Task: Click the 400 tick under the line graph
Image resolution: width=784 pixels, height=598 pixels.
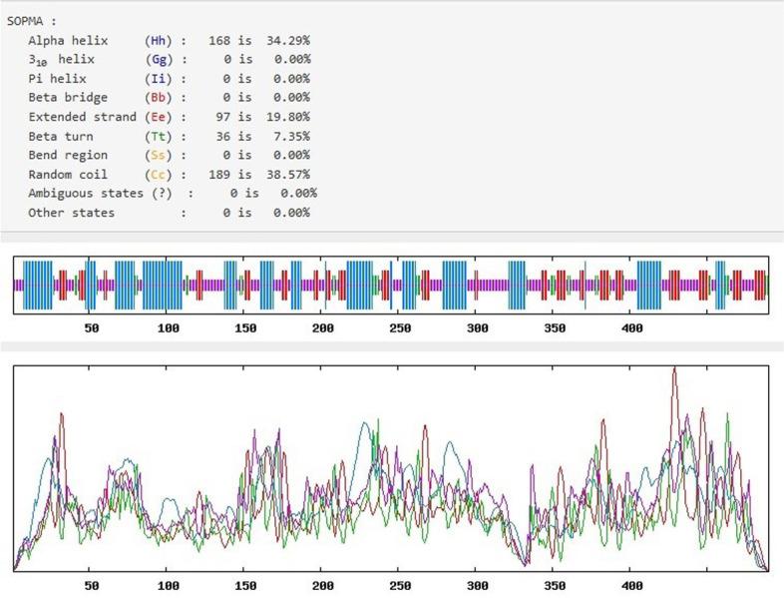Action: tap(631, 586)
